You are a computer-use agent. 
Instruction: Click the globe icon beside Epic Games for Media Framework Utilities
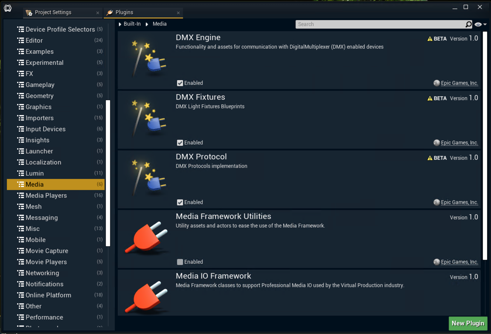436,262
